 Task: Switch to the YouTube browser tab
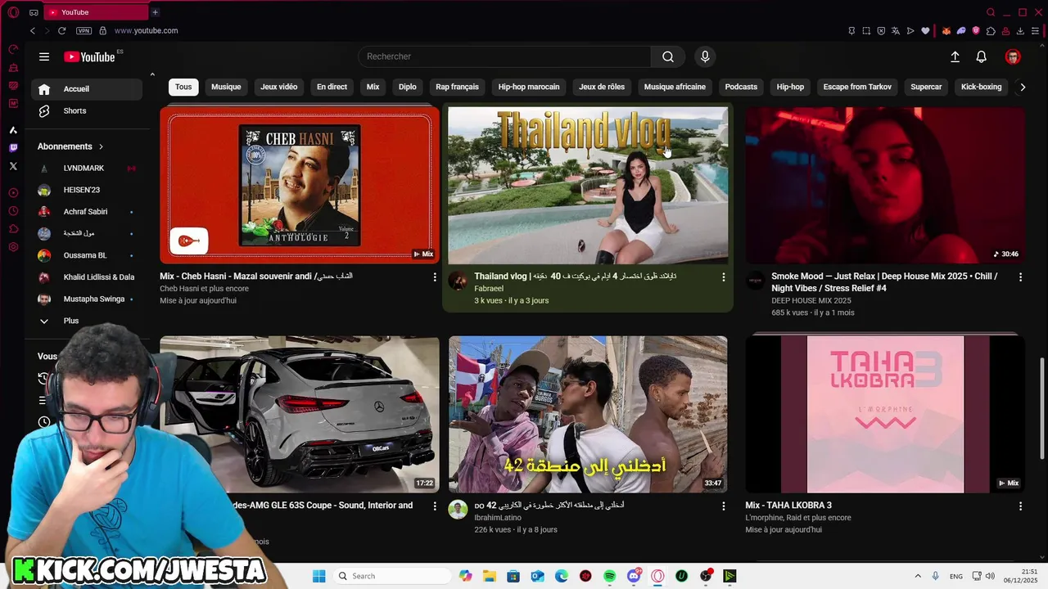click(x=94, y=12)
